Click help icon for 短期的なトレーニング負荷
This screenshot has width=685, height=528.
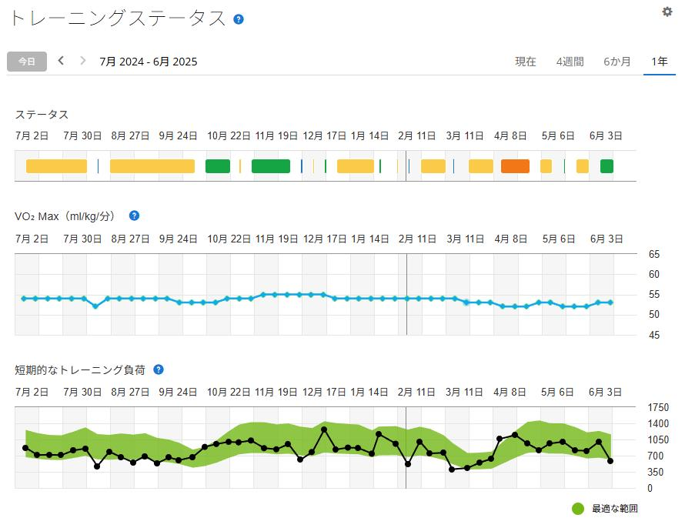pyautogui.click(x=159, y=369)
